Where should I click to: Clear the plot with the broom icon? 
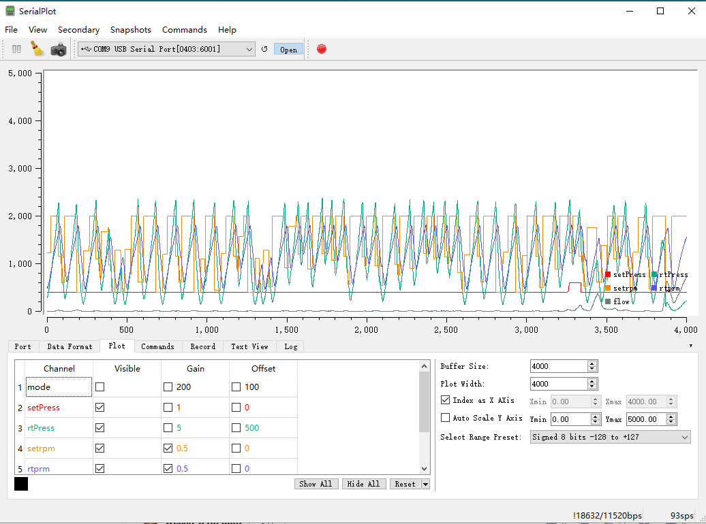tap(37, 48)
